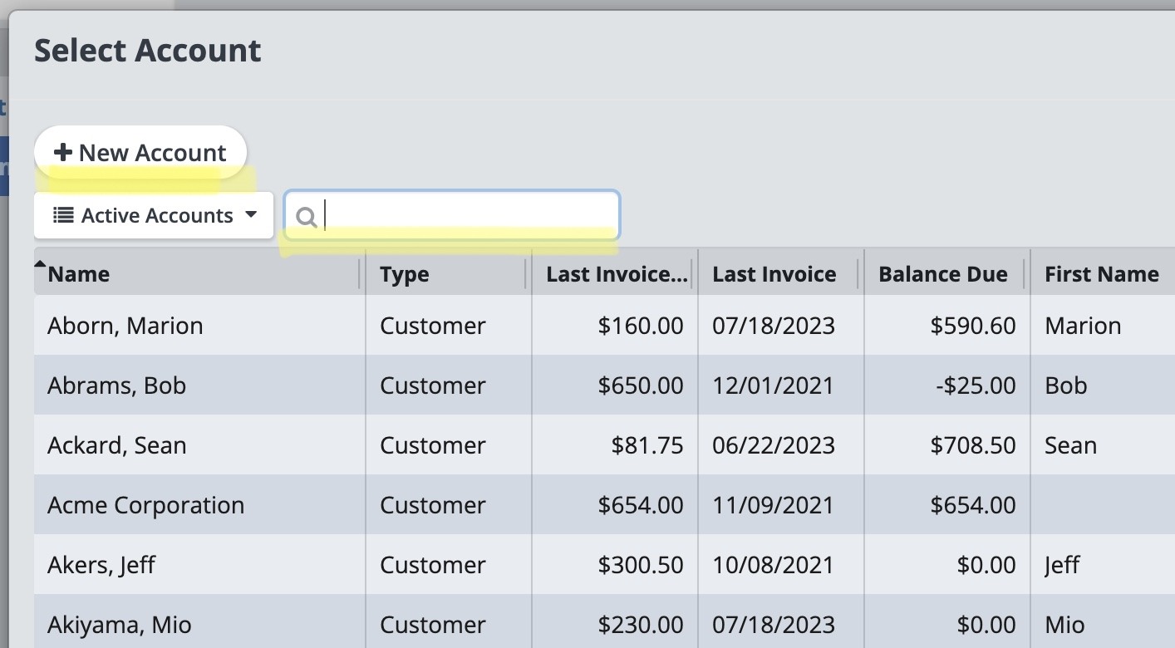Image resolution: width=1175 pixels, height=648 pixels.
Task: Click the $590.60 balance due cell
Action: pos(972,326)
